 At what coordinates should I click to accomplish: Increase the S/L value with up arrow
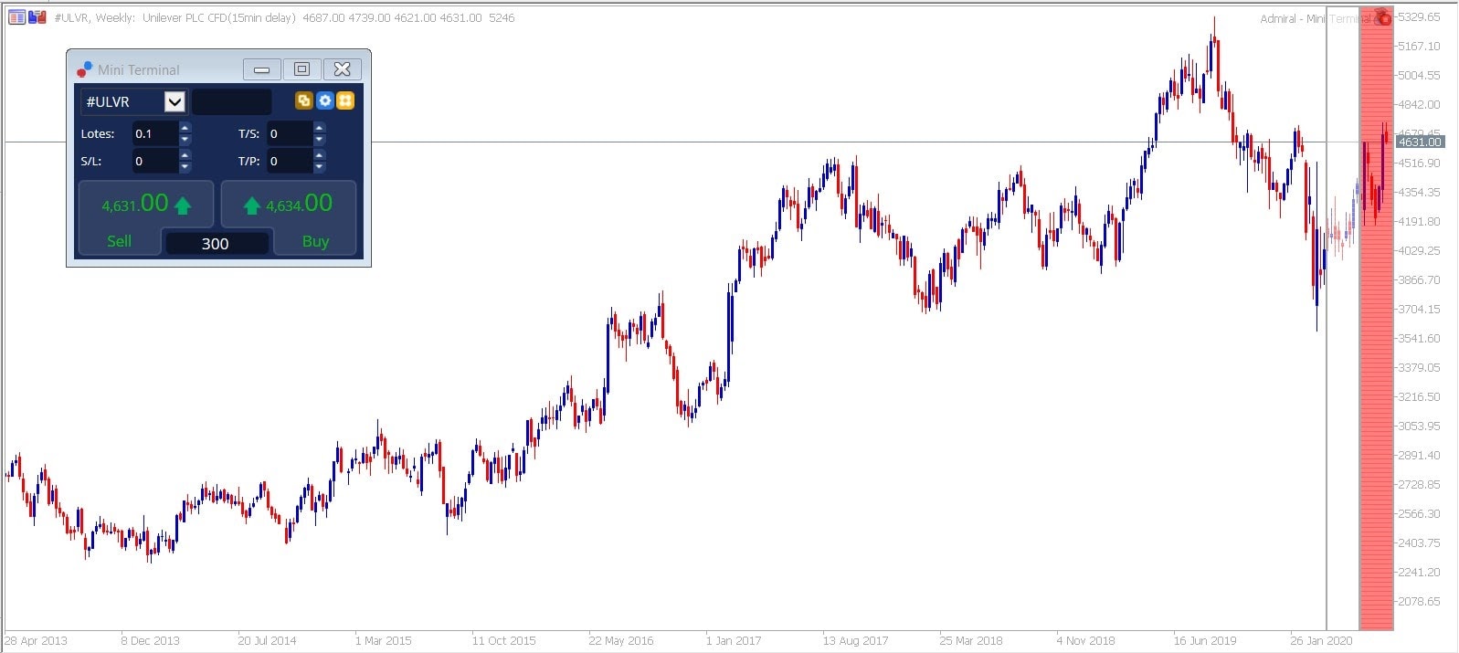185,155
